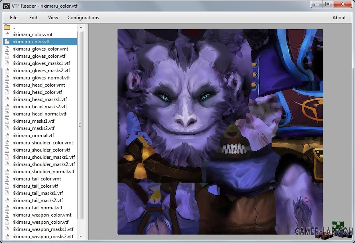Select file name rikimaru_weapon_masks1.vtf
Viewport: 355px width, 243px height.
pos(43,229)
